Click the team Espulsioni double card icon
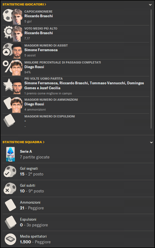Image resolution: width=155 pixels, height=248 pixels. [x=11, y=222]
